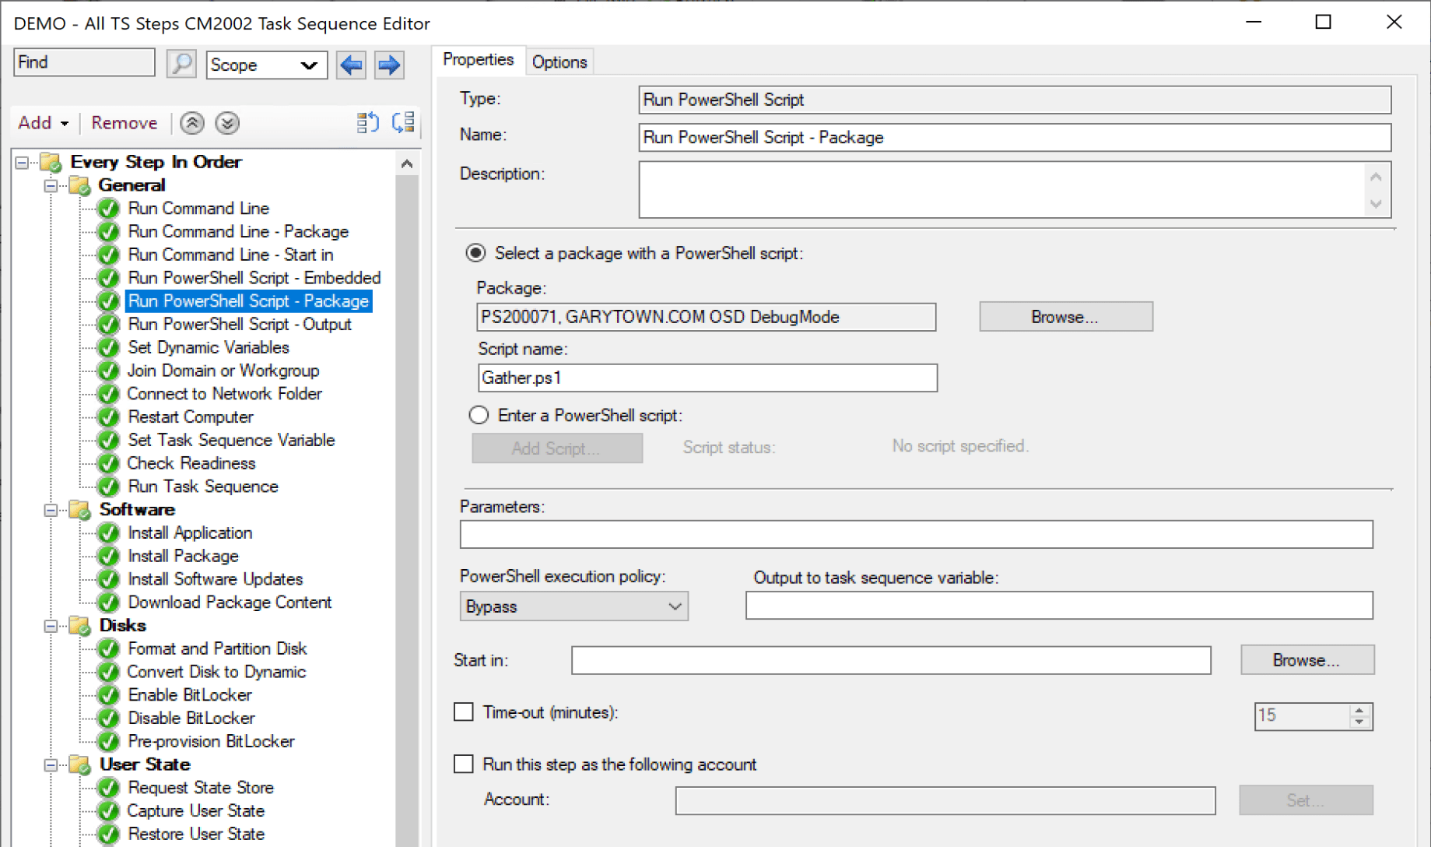Check Run this step as the following account
Screen dimensions: 1431x847
(463, 764)
